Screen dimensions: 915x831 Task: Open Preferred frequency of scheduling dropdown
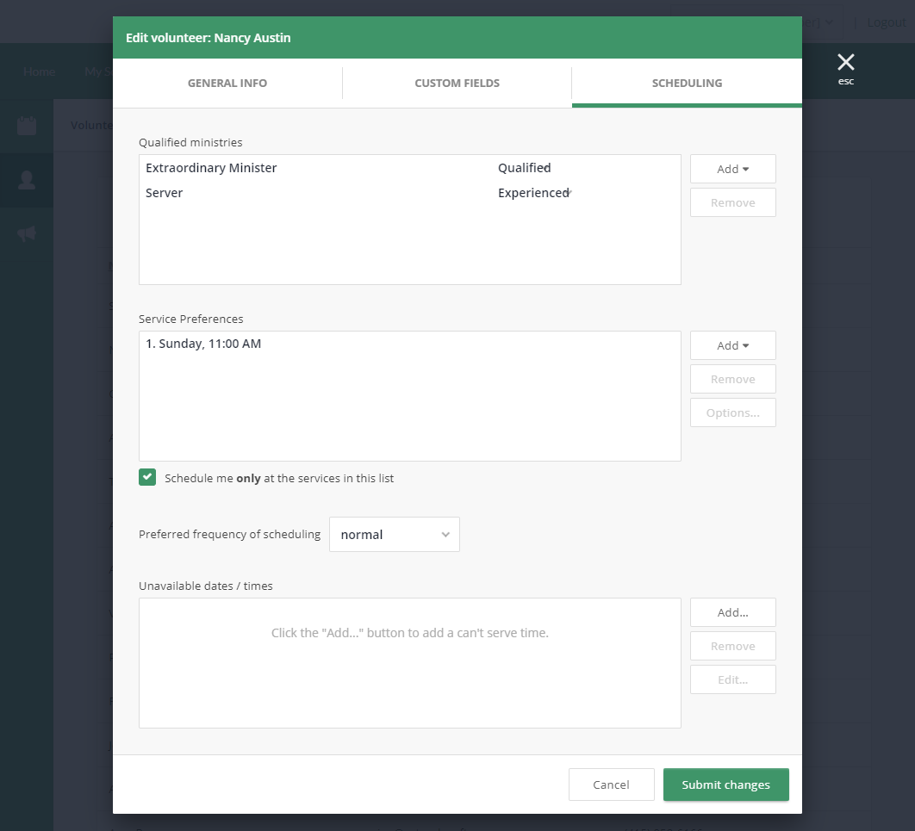point(395,534)
